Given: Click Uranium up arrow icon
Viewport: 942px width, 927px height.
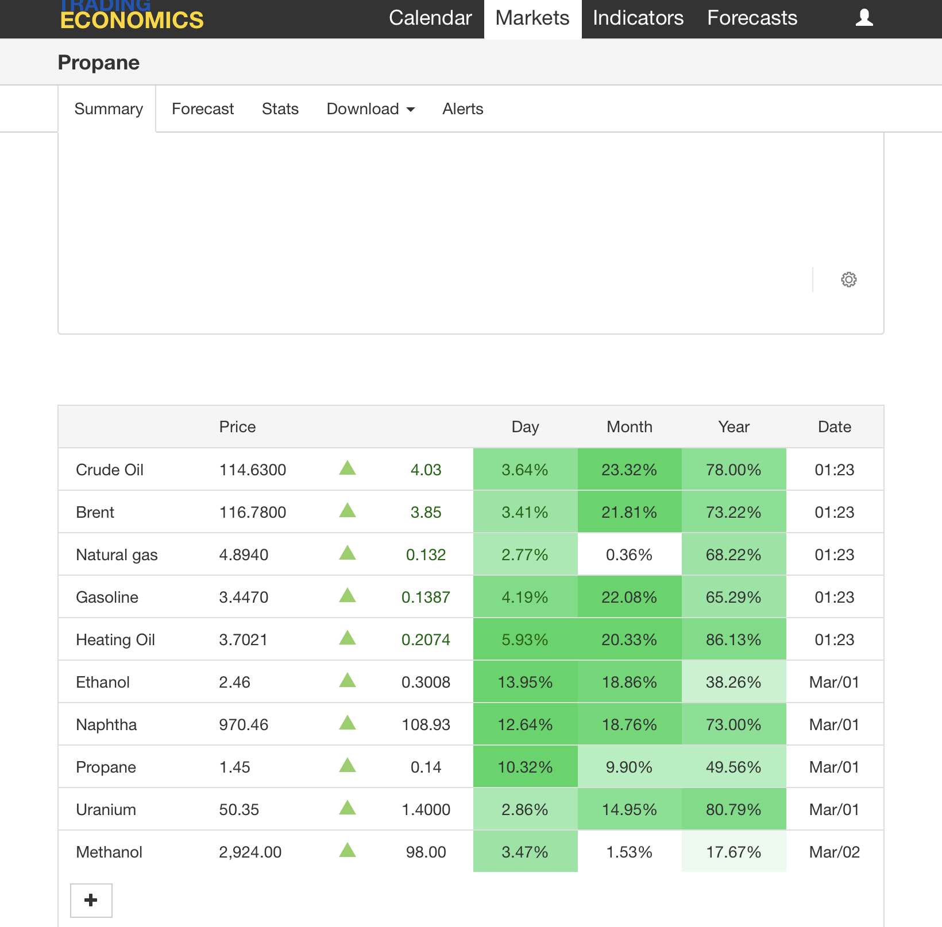Looking at the screenshot, I should pyautogui.click(x=348, y=808).
